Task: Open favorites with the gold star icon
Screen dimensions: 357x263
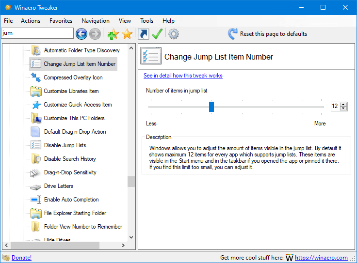Action: click(x=127, y=34)
